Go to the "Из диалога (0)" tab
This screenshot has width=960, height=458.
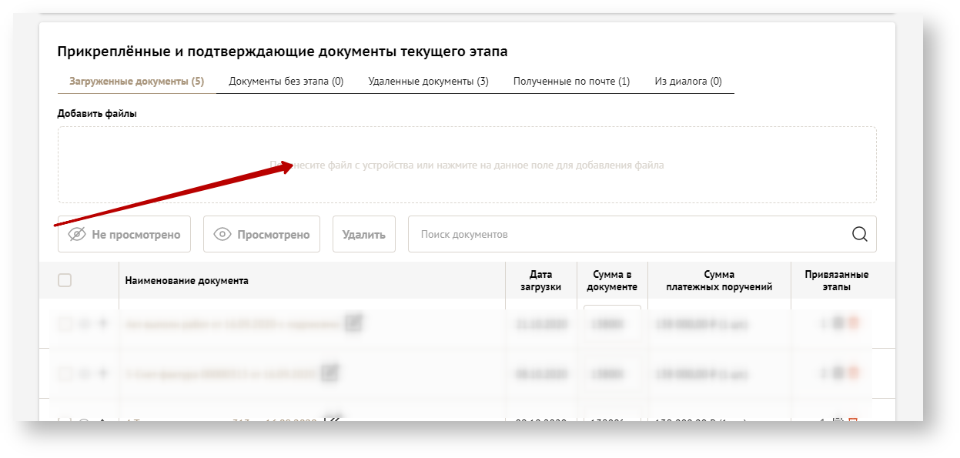coord(687,82)
